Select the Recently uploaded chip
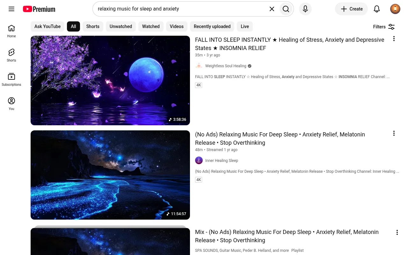This screenshot has width=408, height=255. tap(212, 26)
